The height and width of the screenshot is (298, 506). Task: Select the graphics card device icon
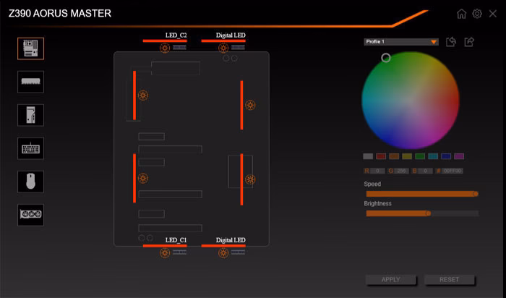tap(30, 215)
